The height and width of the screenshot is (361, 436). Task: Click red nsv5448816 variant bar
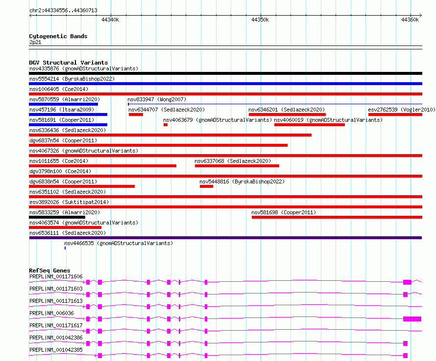coord(206,186)
